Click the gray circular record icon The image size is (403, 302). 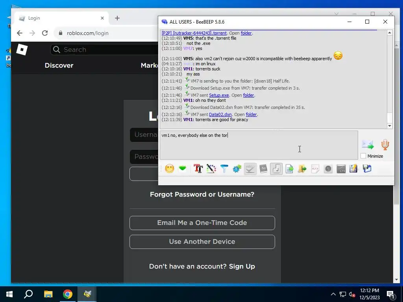(328, 169)
